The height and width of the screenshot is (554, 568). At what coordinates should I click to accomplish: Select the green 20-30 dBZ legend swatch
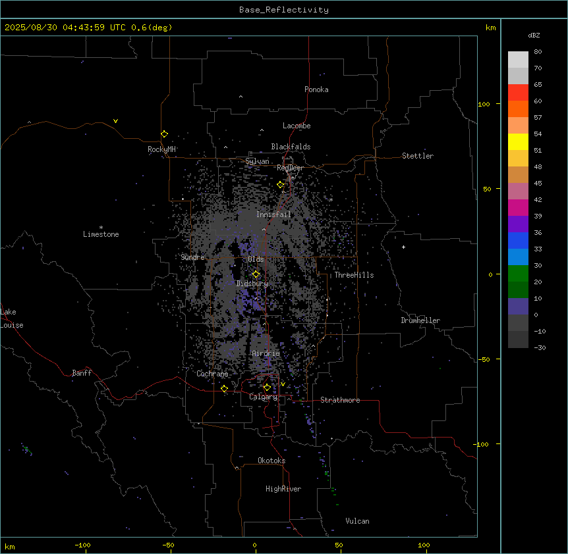(x=518, y=274)
